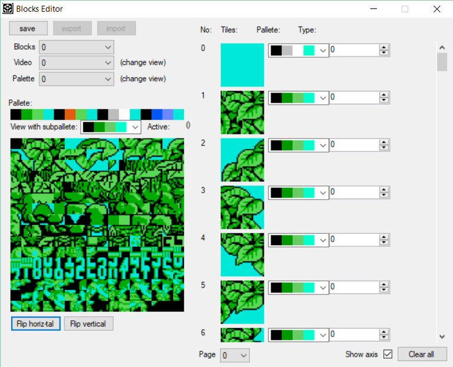Pick the blue color in the Pallete strip
Image resolution: width=453 pixels, height=367 pixels.
pos(156,114)
